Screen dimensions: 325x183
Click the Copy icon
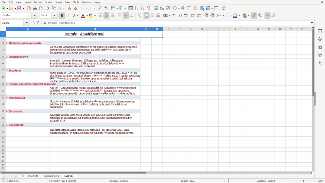tap(54, 8)
